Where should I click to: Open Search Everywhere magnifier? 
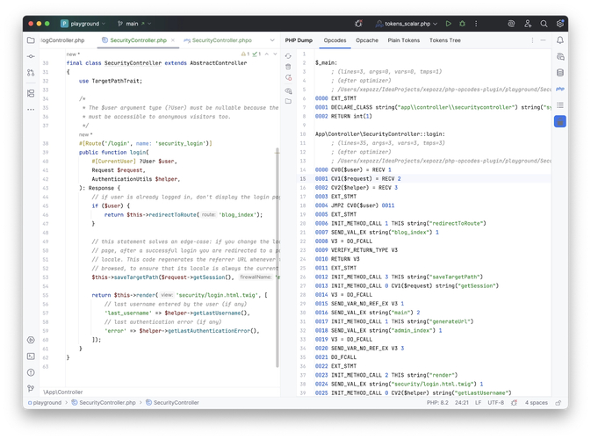click(x=544, y=24)
